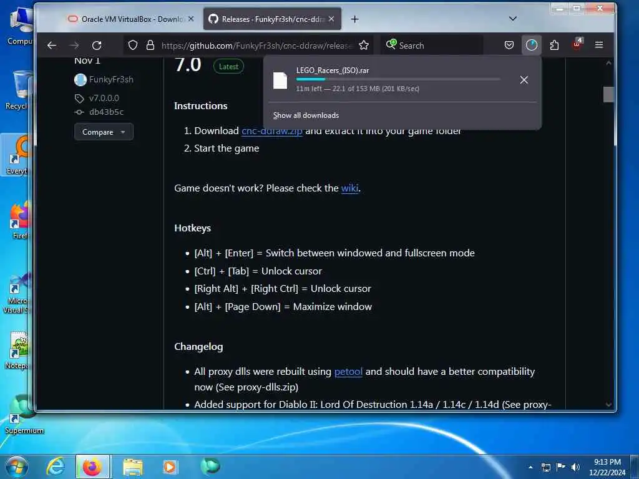Click the Instructions heading
Screen dimensions: 639x479
200,106
